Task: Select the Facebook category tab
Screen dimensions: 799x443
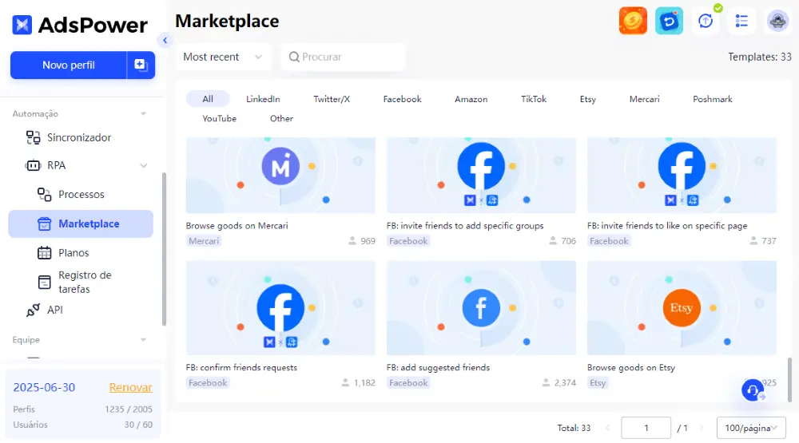Action: click(x=402, y=99)
